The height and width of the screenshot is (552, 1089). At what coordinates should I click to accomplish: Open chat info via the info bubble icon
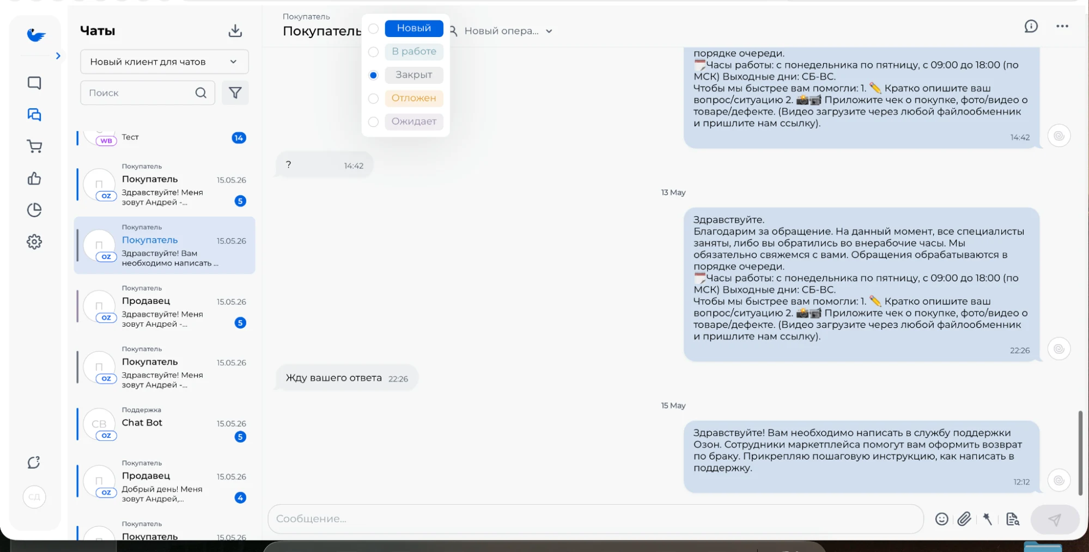tap(1031, 26)
